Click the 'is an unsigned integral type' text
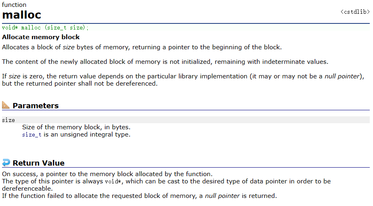373x206 pixels. click(87, 135)
